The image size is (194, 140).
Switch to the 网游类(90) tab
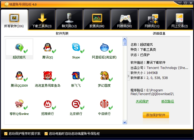(x=125, y=20)
